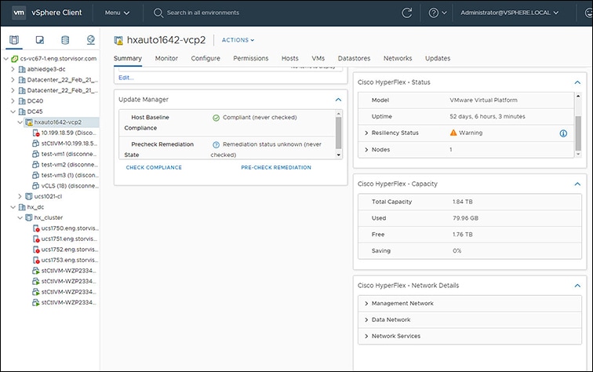Click the CHECK COMPLIANCE link

154,168
